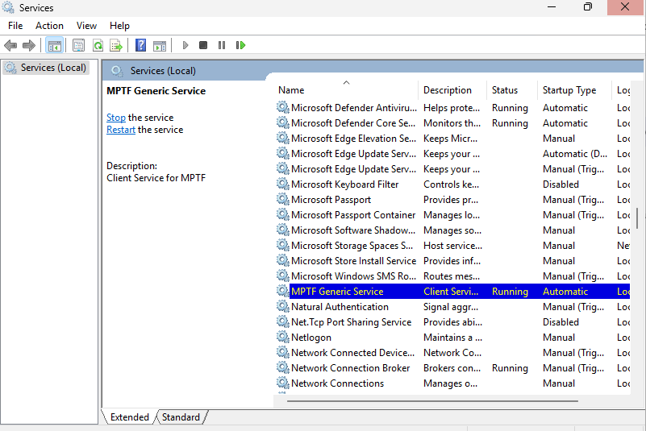Sort by Startup Type column header
Screen dimensions: 646x431
point(569,90)
